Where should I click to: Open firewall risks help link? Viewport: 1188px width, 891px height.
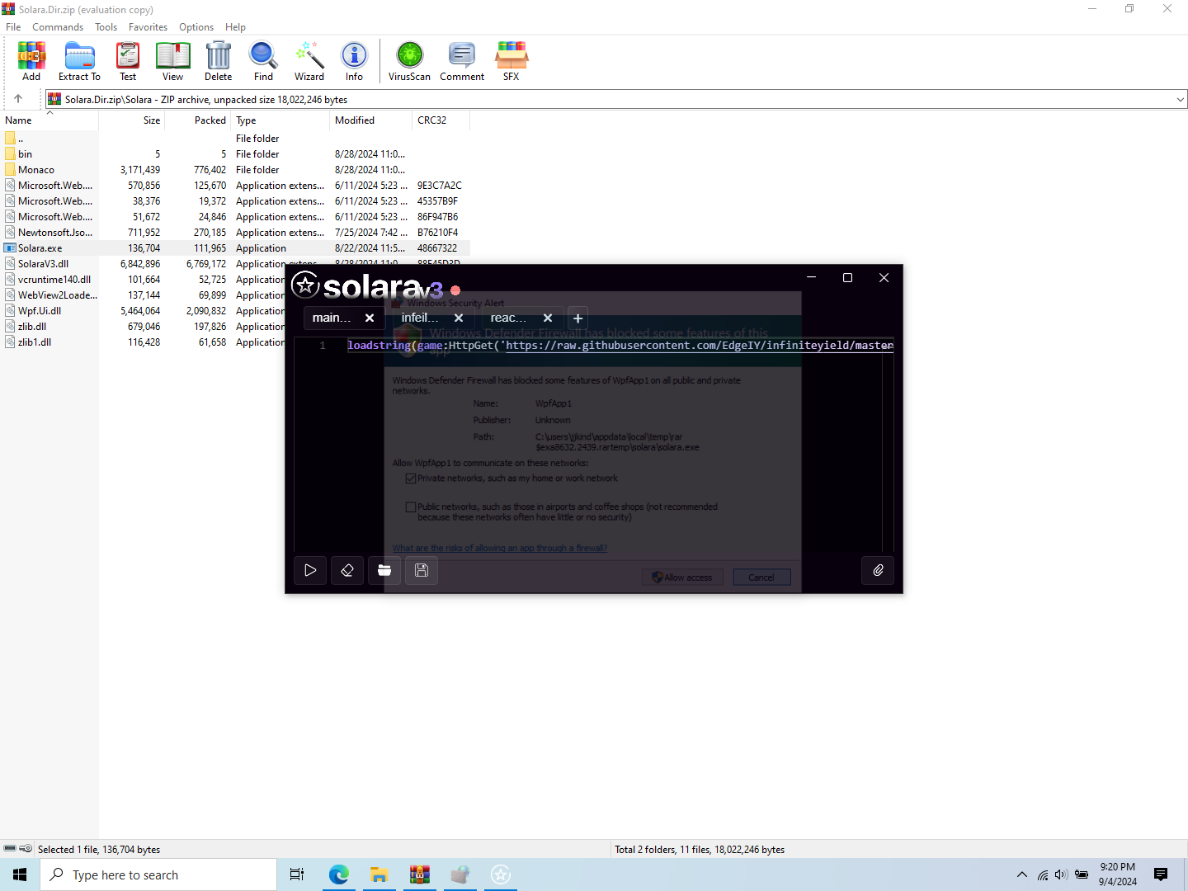(500, 548)
